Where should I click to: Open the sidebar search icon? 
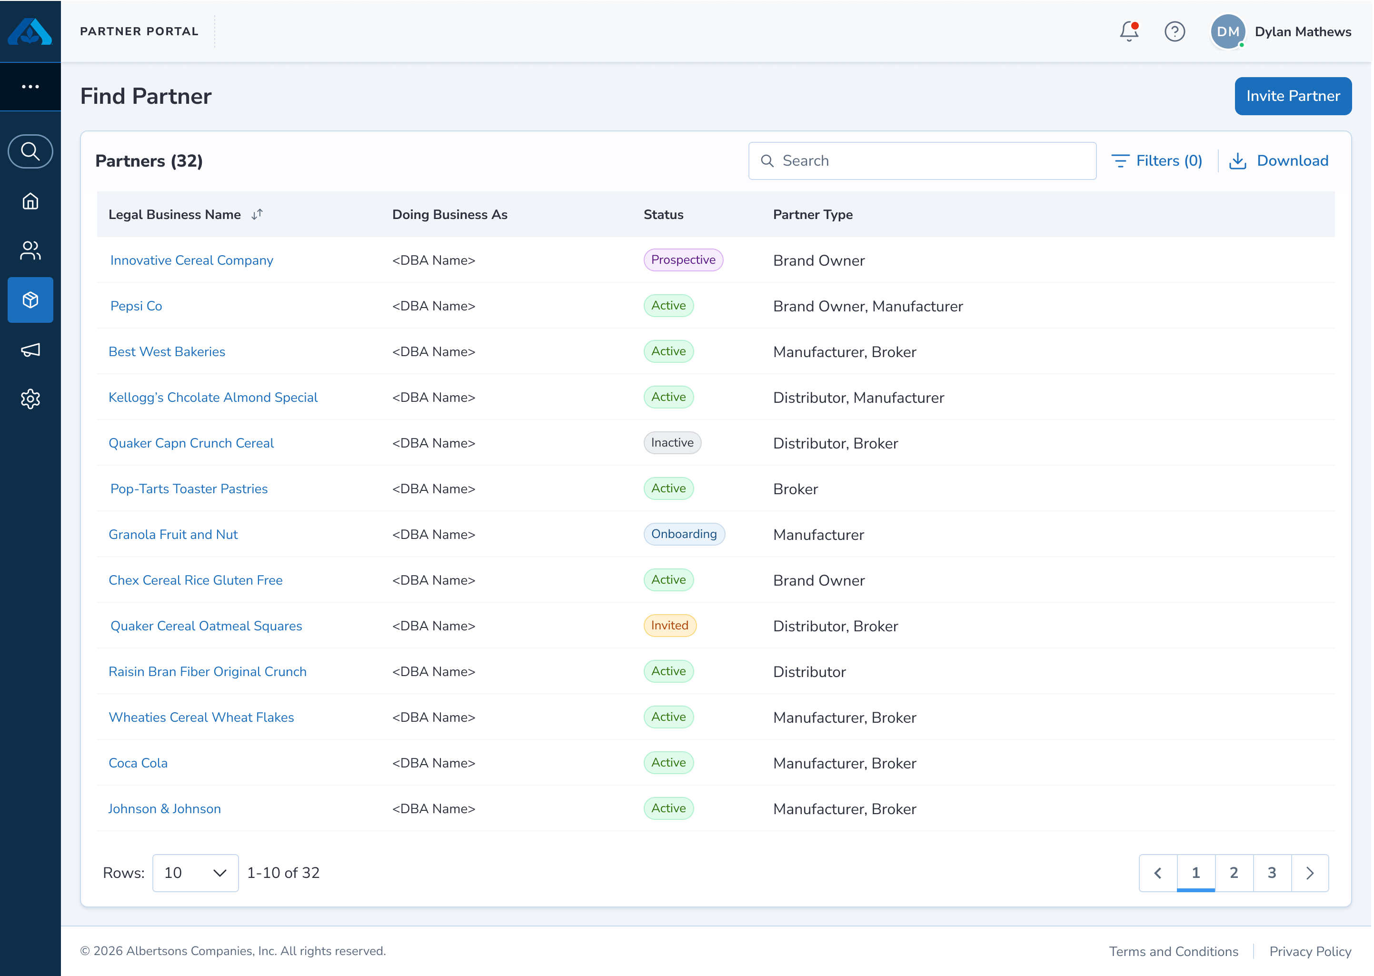(30, 151)
